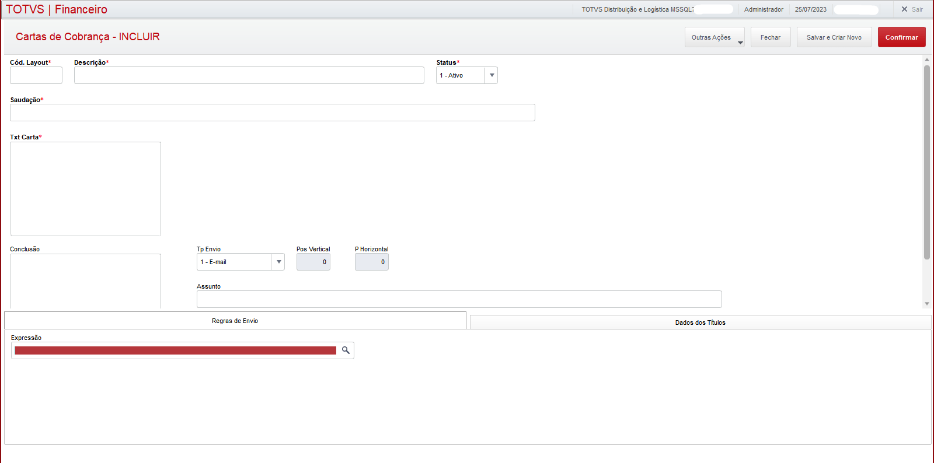Click the vertical scrollbar of the form

coord(926,162)
